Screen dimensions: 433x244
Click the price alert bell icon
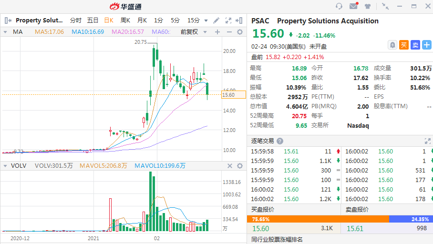click(x=392, y=45)
